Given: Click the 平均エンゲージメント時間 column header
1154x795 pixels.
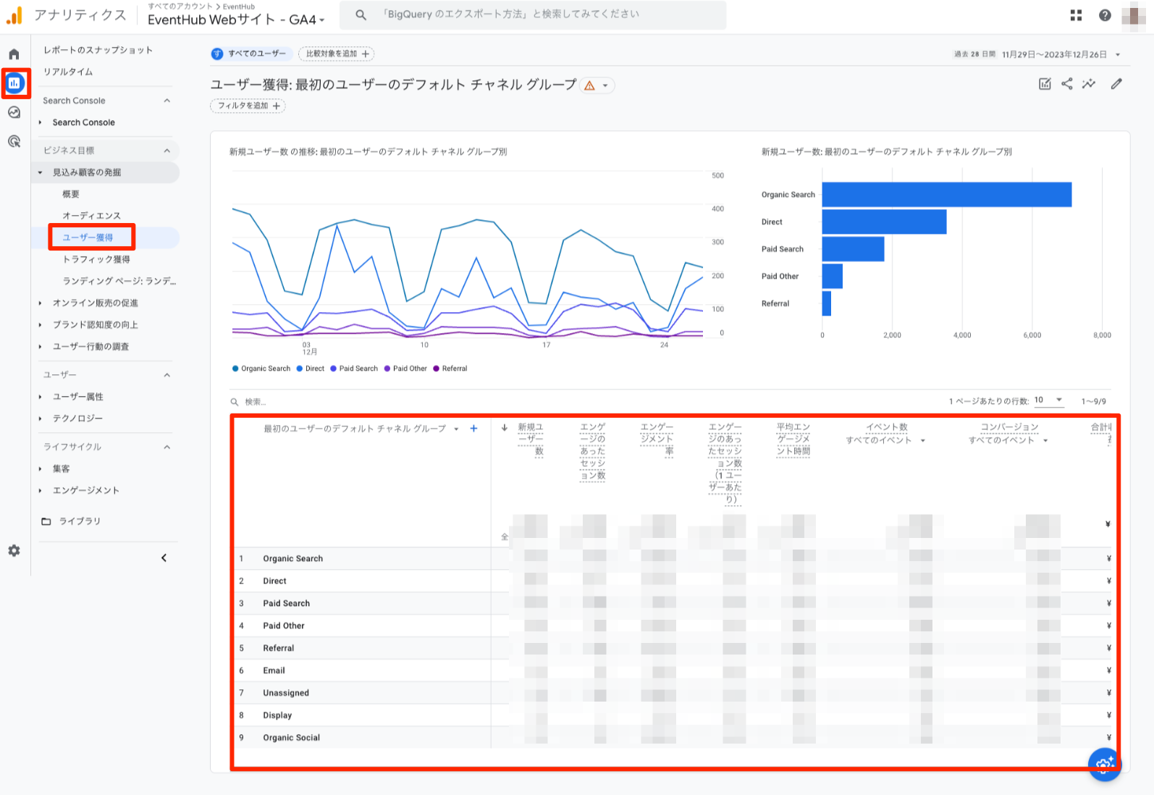Looking at the screenshot, I should click(x=793, y=439).
